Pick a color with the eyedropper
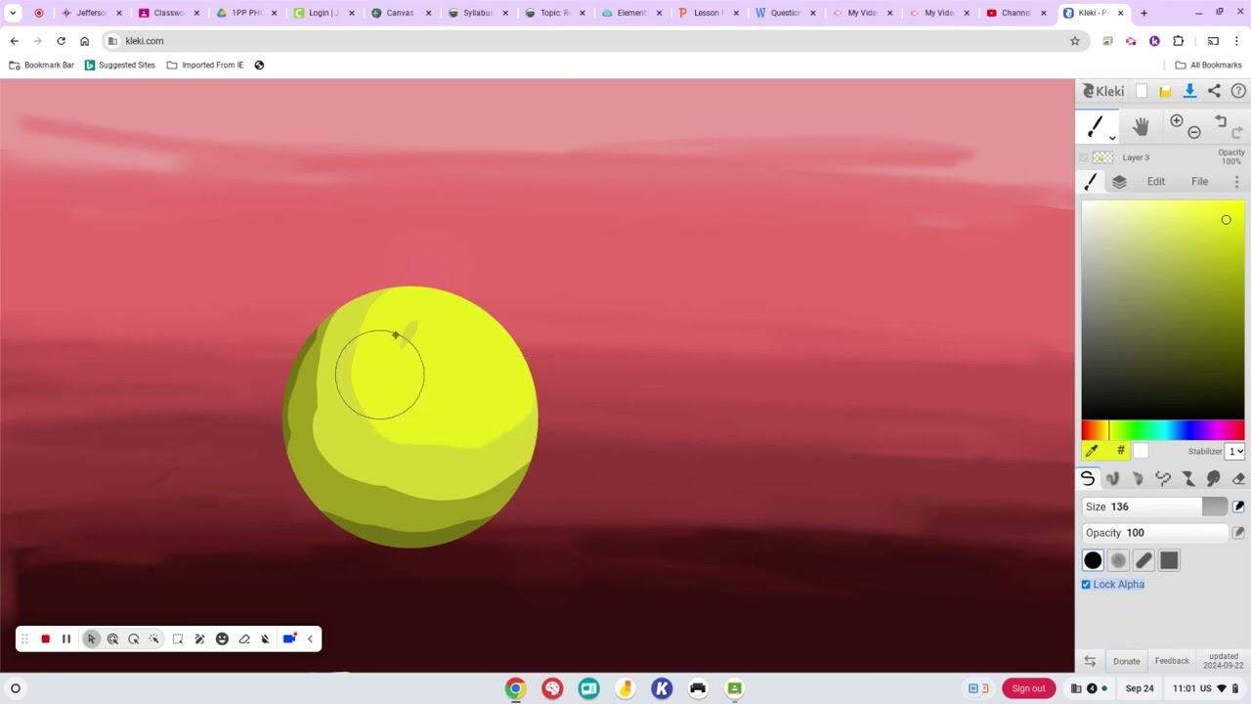This screenshot has height=704, width=1251. (x=1092, y=451)
